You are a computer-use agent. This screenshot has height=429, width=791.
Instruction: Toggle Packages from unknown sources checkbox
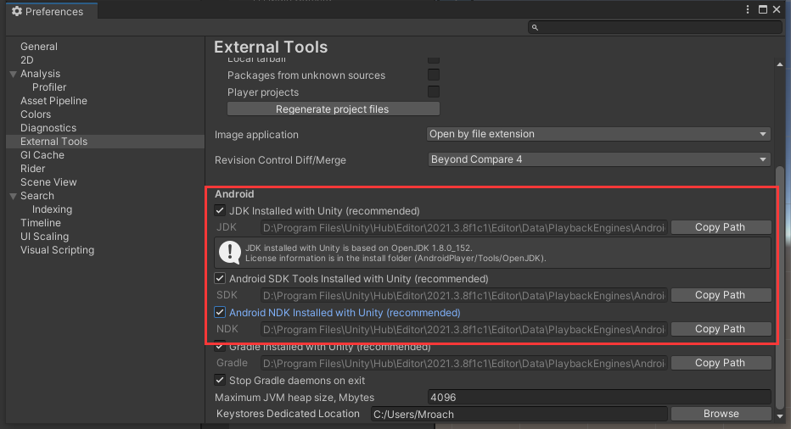click(434, 75)
